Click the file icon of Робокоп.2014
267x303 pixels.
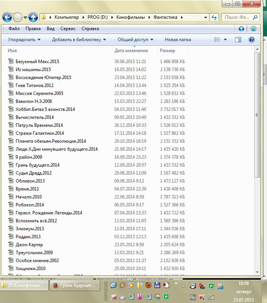point(11,204)
